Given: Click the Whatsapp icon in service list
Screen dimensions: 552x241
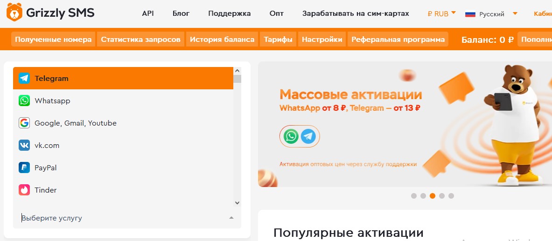Looking at the screenshot, I should pos(24,100).
